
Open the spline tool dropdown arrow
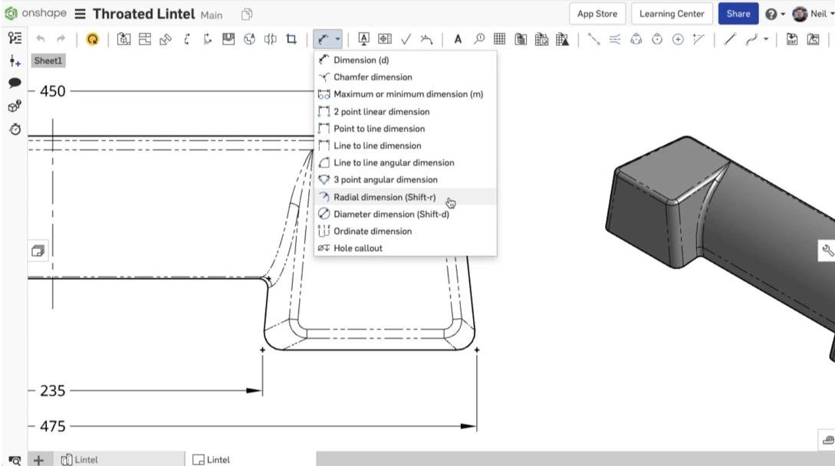click(765, 39)
